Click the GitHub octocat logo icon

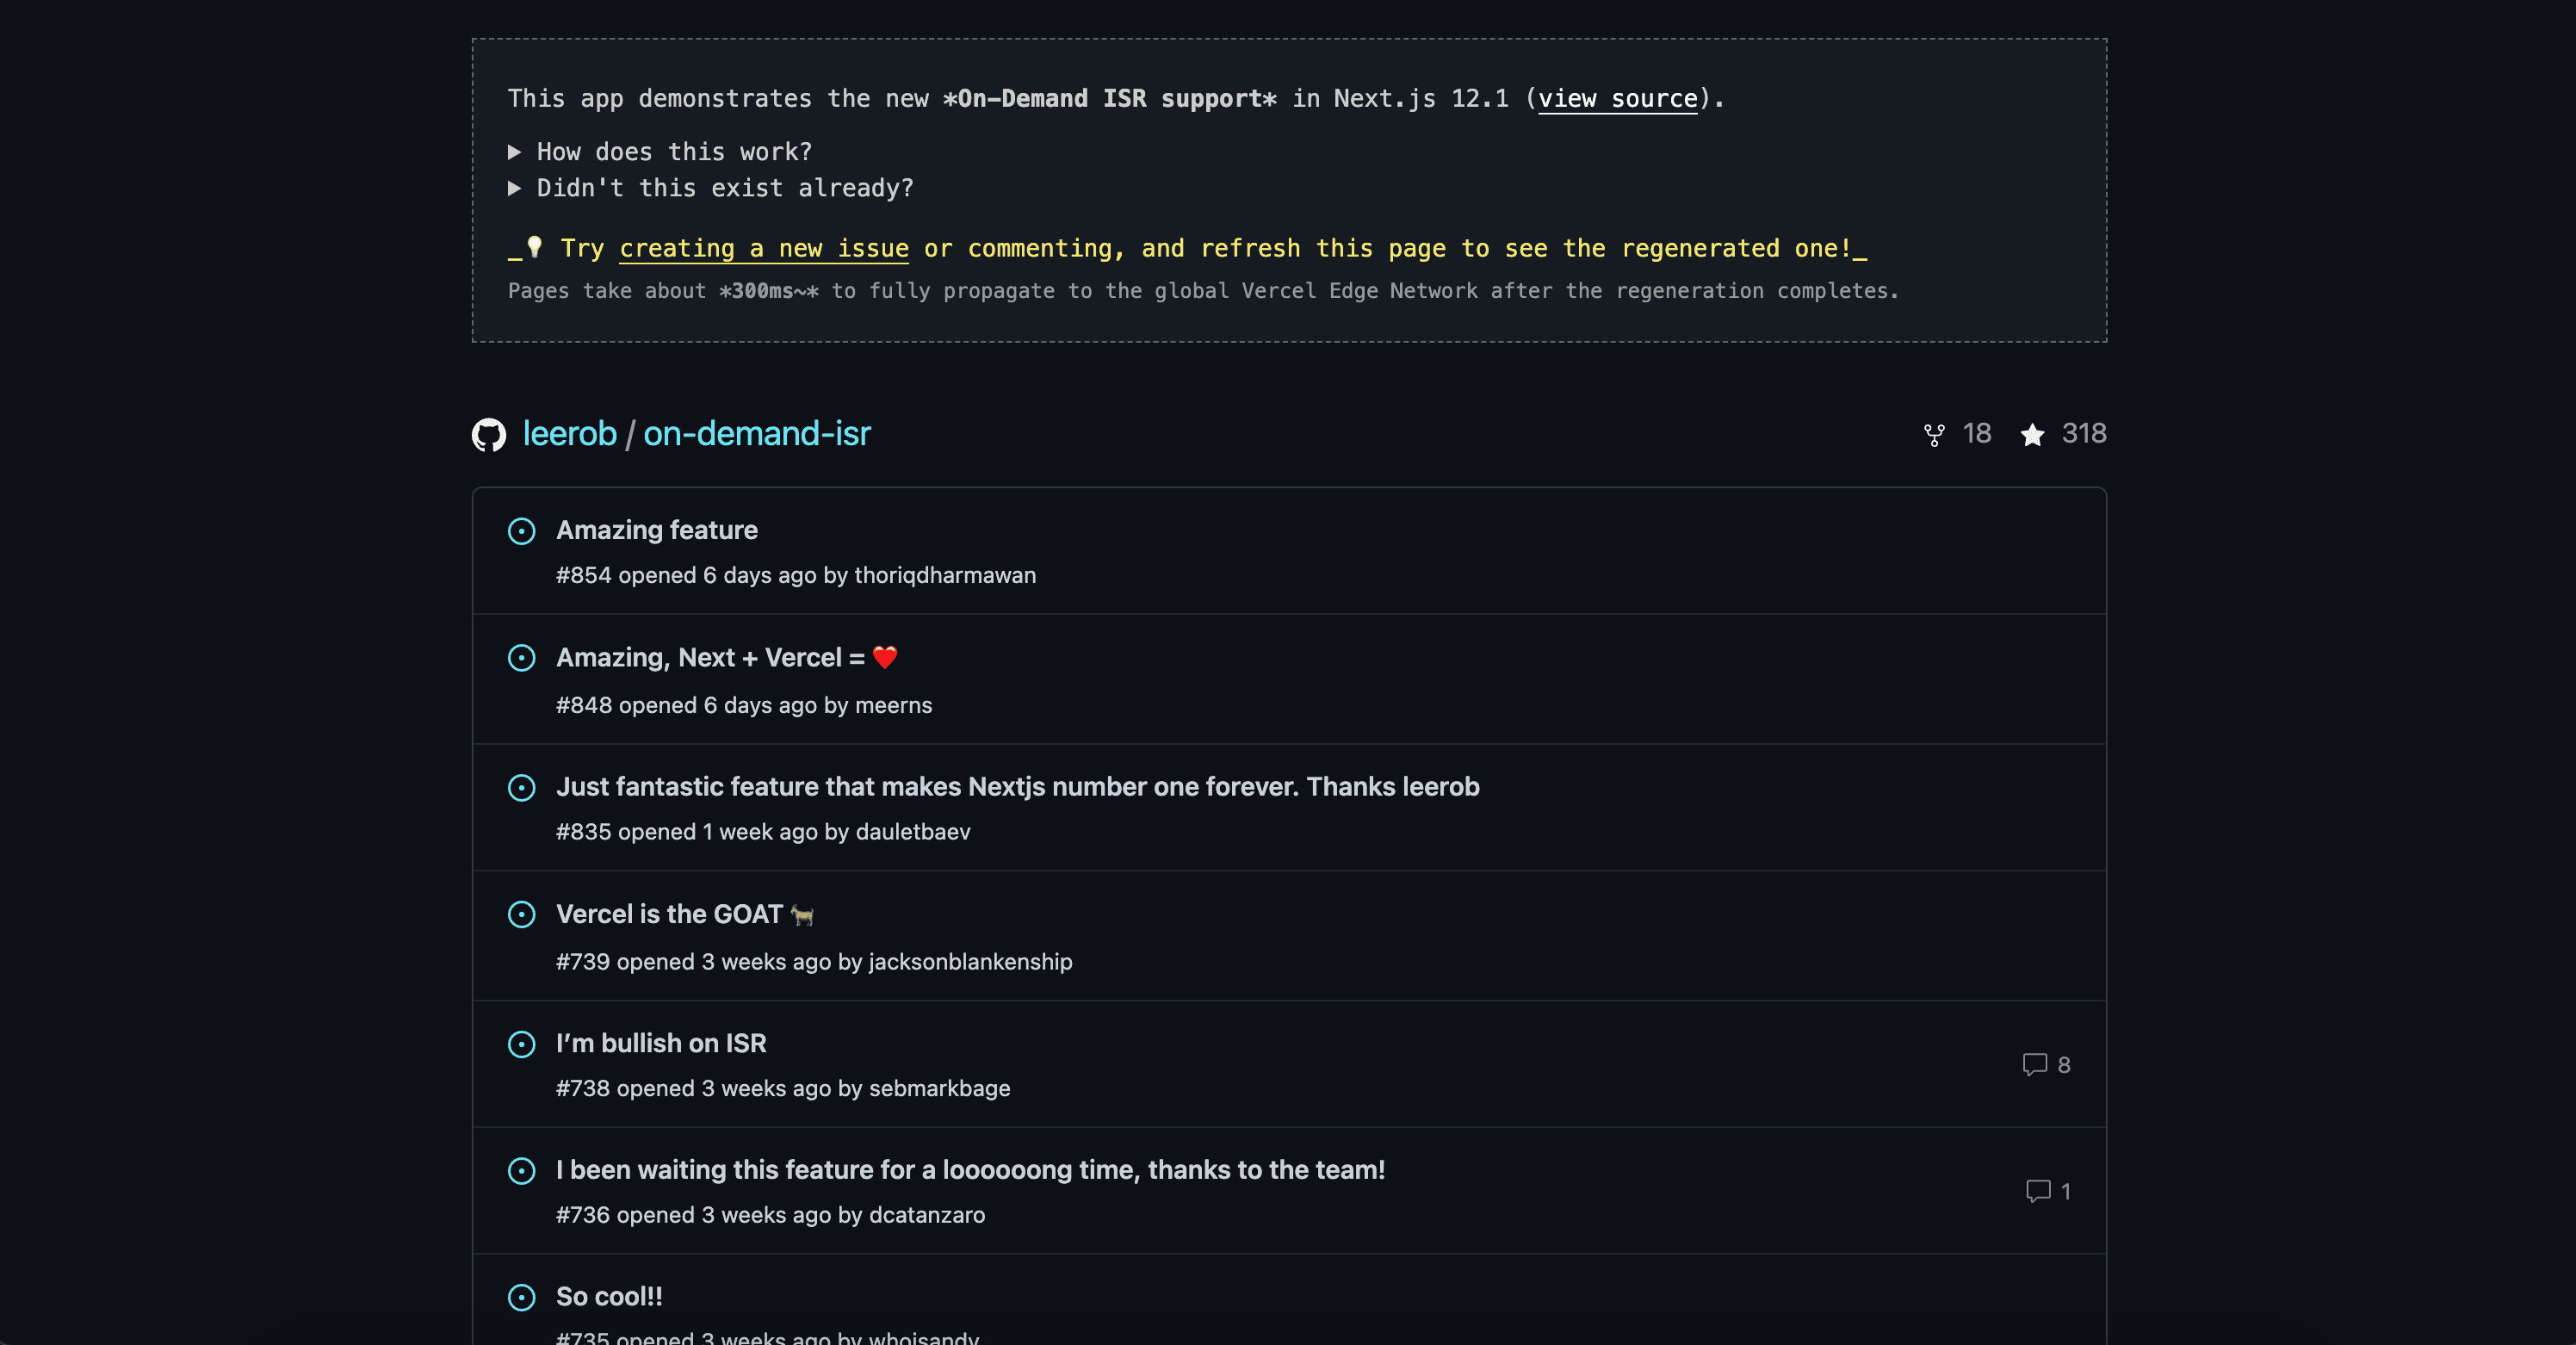click(488, 435)
